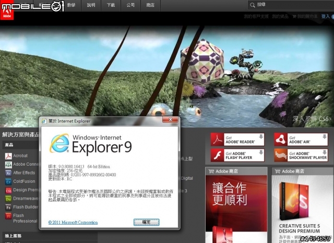Image resolution: width=334 pixels, height=243 pixels.
Task: Click the 版本 9.0.8080.16413 text line
Action: [79, 167]
